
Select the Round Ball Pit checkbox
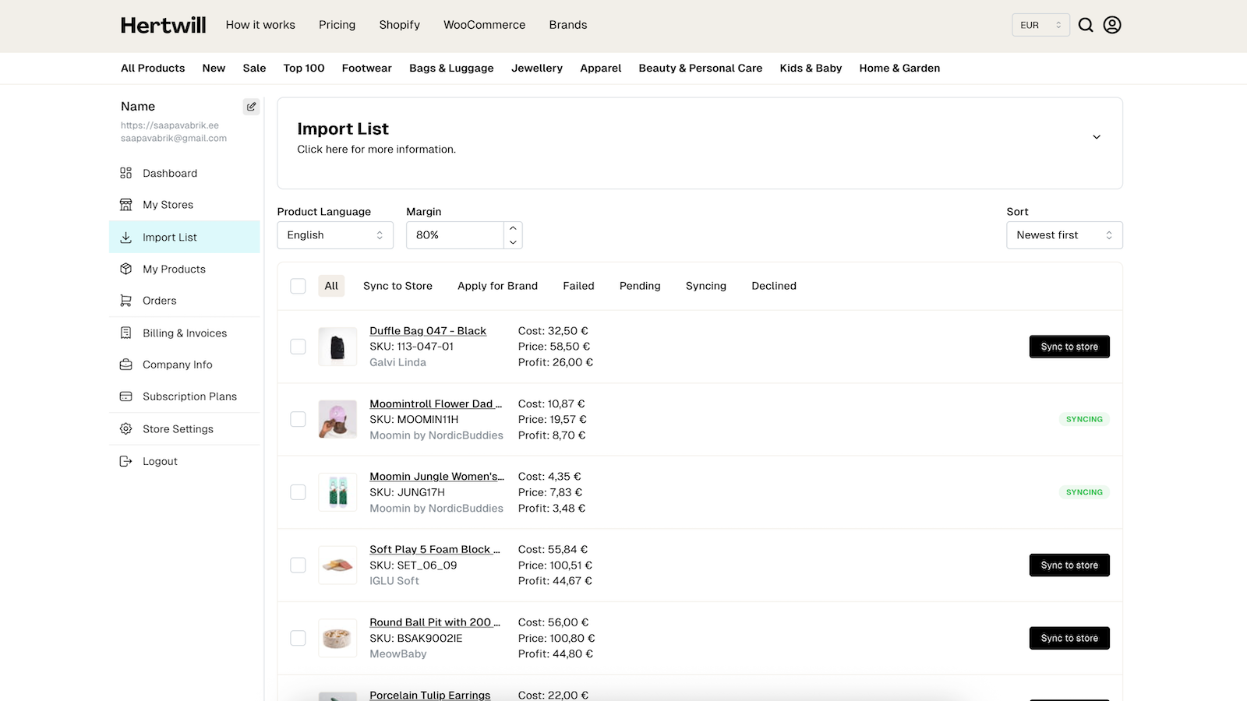298,638
